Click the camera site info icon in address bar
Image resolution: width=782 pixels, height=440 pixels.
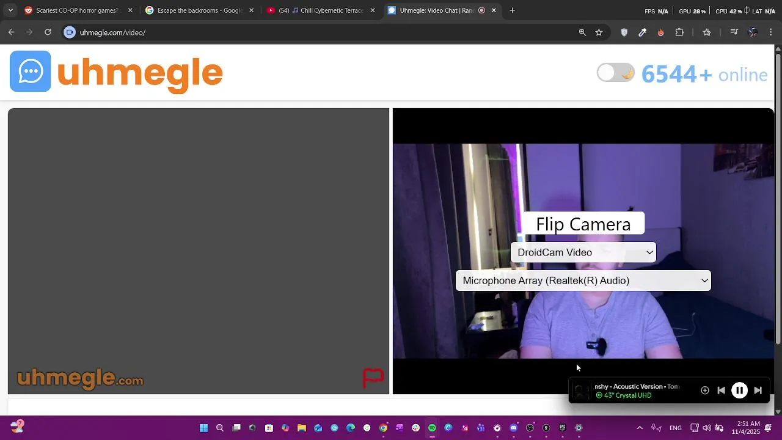coord(70,32)
